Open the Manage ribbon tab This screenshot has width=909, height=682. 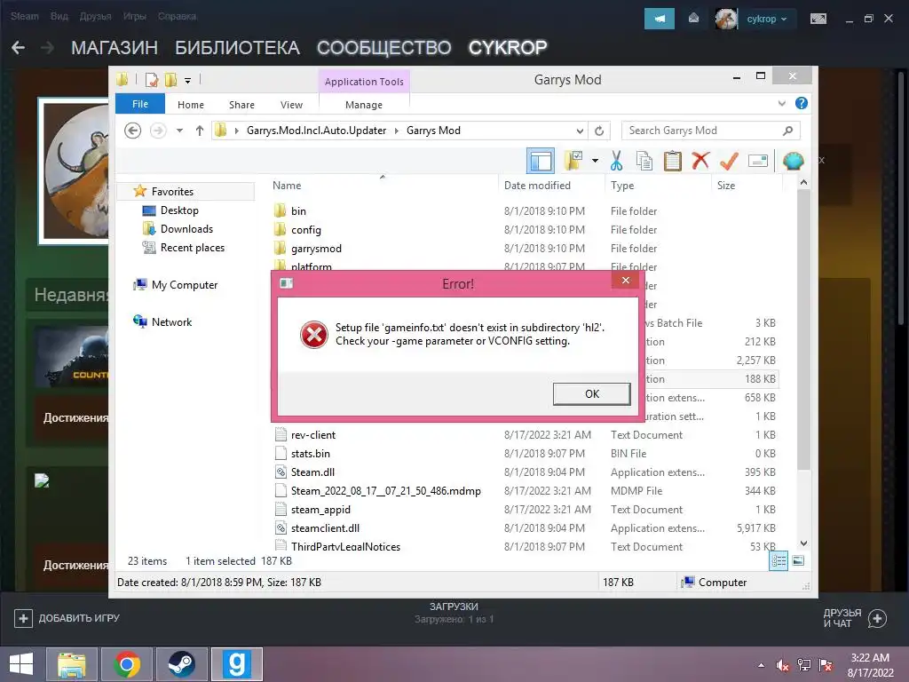coord(363,105)
